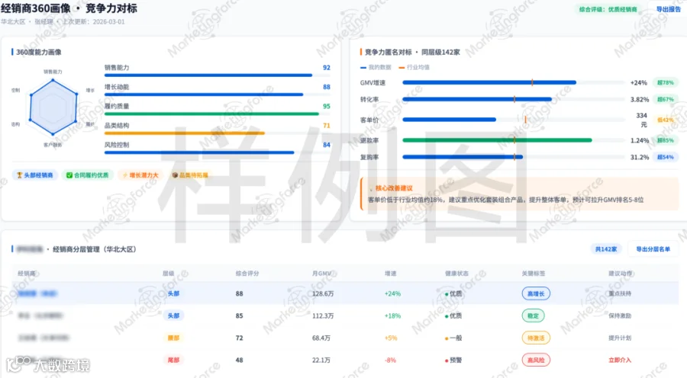Select the 共142家 count badge
The width and height of the screenshot is (687, 378).
point(606,249)
